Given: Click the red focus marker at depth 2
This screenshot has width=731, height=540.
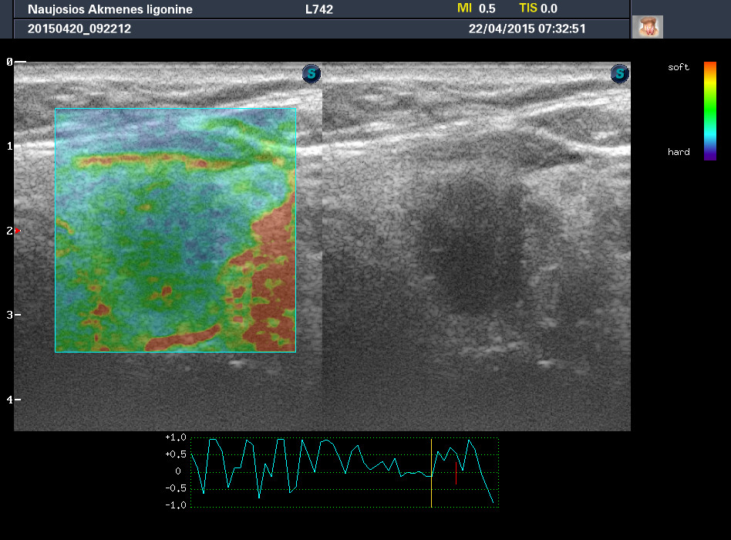Looking at the screenshot, I should click(17, 231).
